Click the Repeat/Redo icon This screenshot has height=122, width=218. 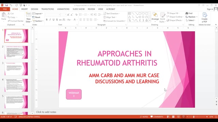pyautogui.click(x=17, y=5)
